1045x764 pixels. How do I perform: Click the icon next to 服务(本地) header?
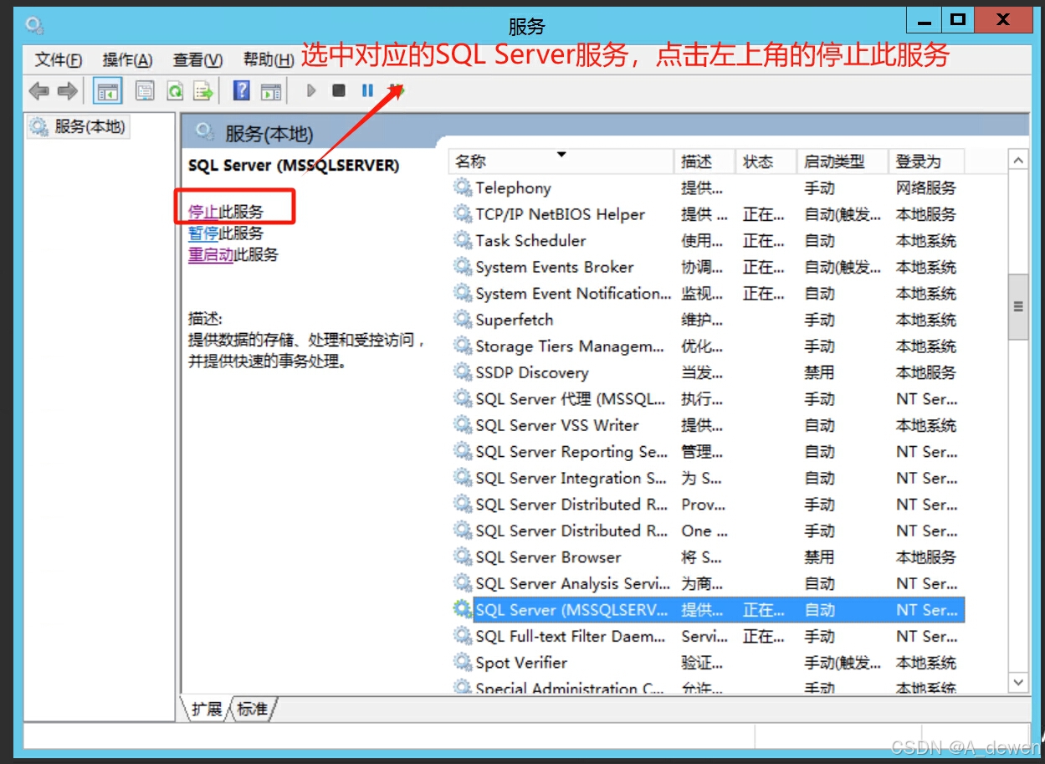click(x=206, y=132)
